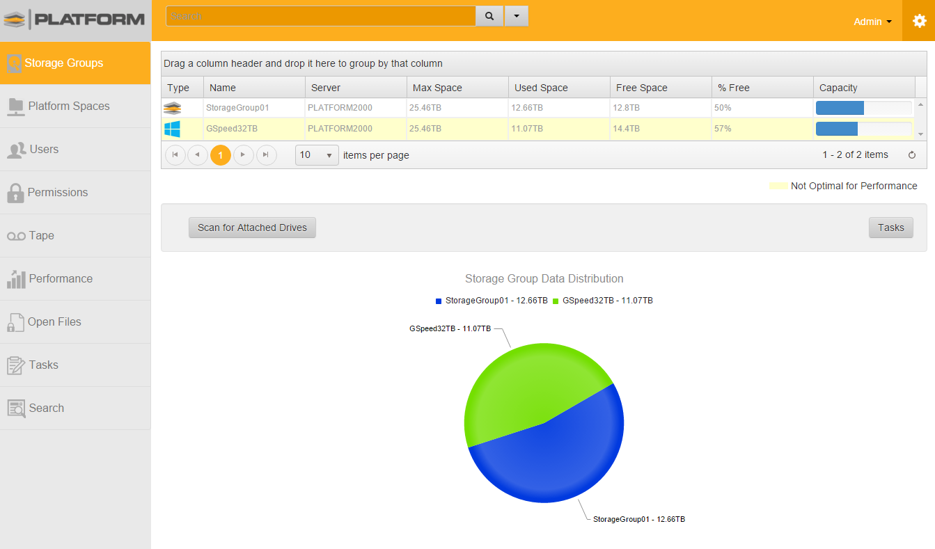Viewport: 935px width, 549px height.
Task: Click the PLATFORM logo
Action: click(x=74, y=19)
